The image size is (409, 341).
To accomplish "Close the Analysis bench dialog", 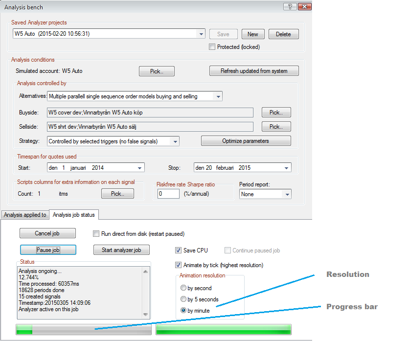I will tap(304, 7).
